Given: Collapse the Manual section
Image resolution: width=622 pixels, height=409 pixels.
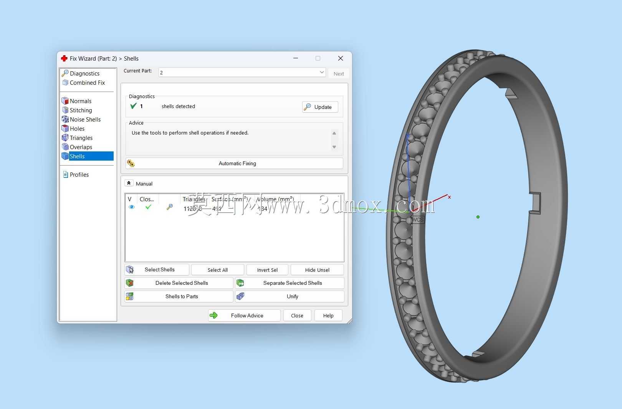Looking at the screenshot, I should pos(129,183).
